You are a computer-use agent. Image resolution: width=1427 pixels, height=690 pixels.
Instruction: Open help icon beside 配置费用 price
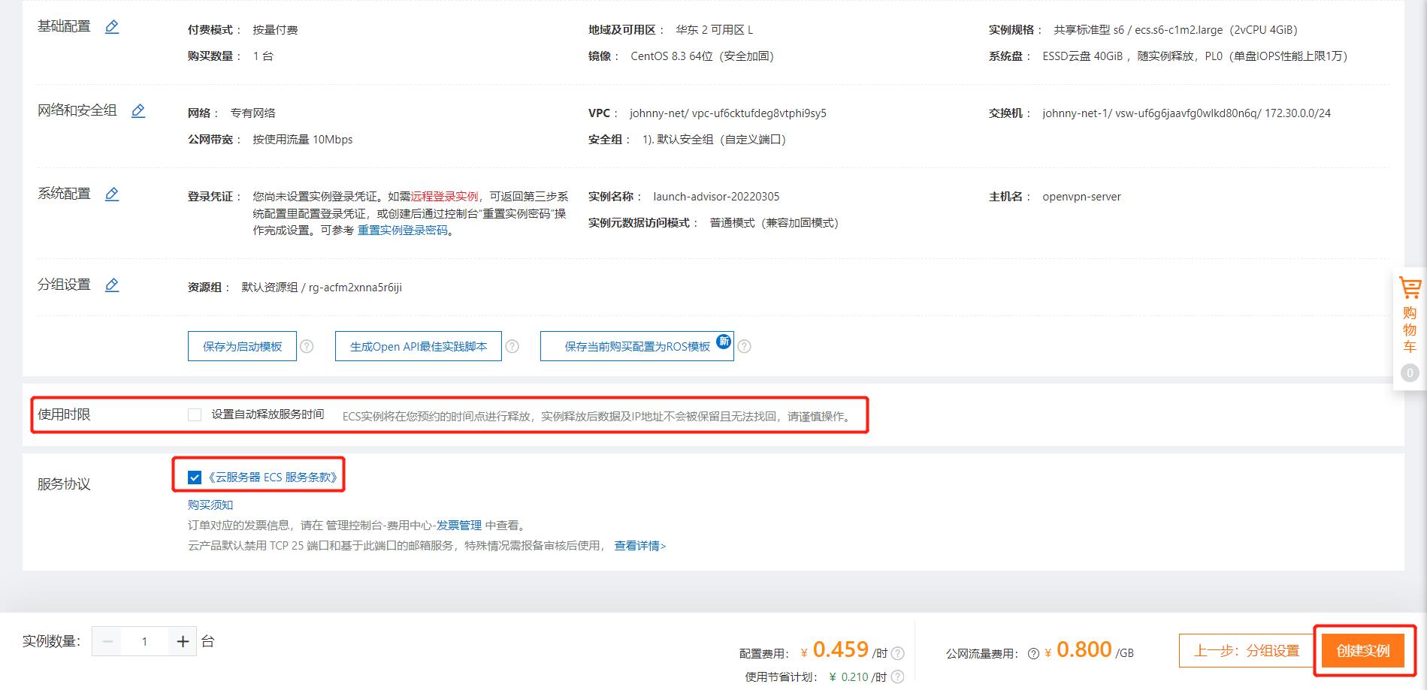tap(897, 653)
